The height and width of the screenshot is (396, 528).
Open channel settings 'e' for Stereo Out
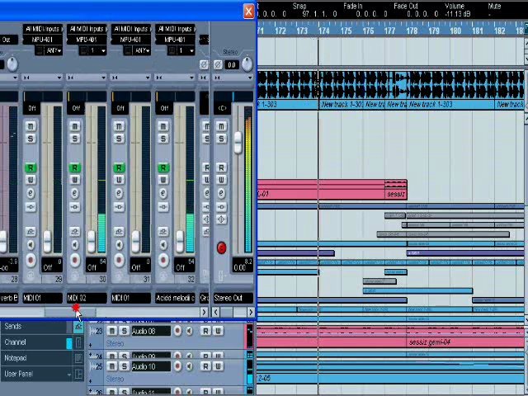[221, 193]
